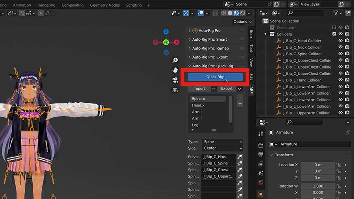Viewport: 354px width, 199px height.
Task: Click the limb list scrollbar
Action: pyautogui.click(x=230, y=109)
